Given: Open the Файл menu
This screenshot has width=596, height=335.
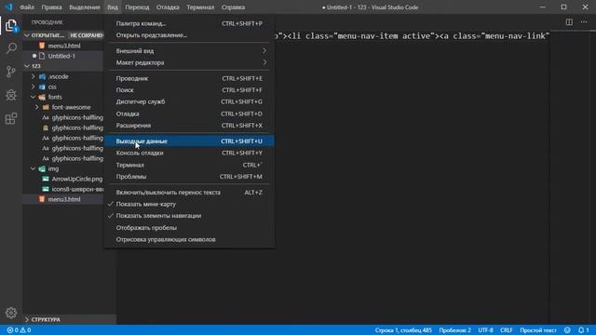Looking at the screenshot, I should (x=27, y=7).
